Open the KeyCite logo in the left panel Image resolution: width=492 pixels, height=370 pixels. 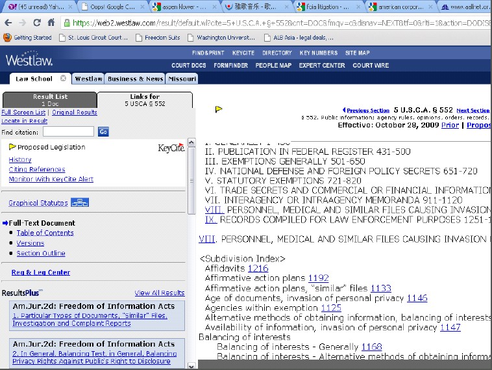(x=171, y=148)
